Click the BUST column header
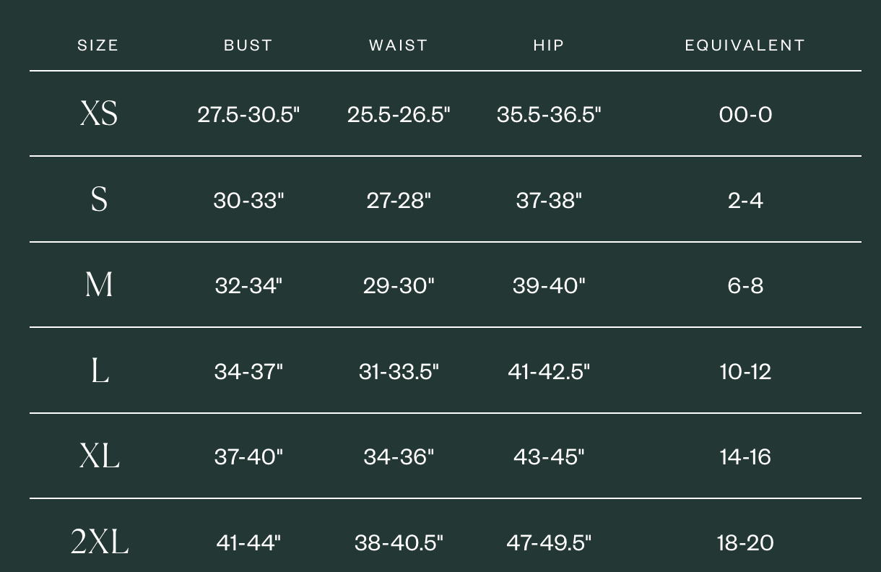 click(248, 45)
